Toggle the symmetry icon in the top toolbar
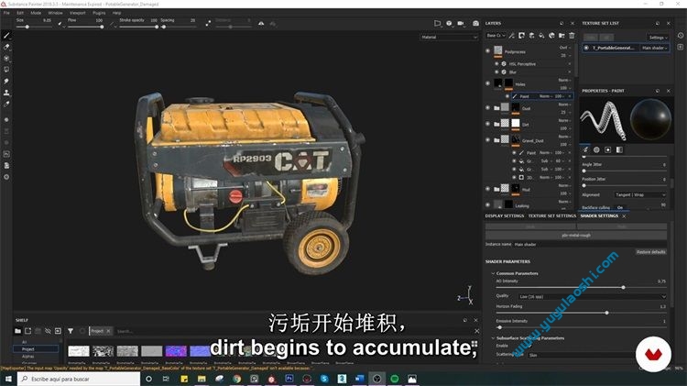Viewport: 687px width, 386px height. (261, 23)
